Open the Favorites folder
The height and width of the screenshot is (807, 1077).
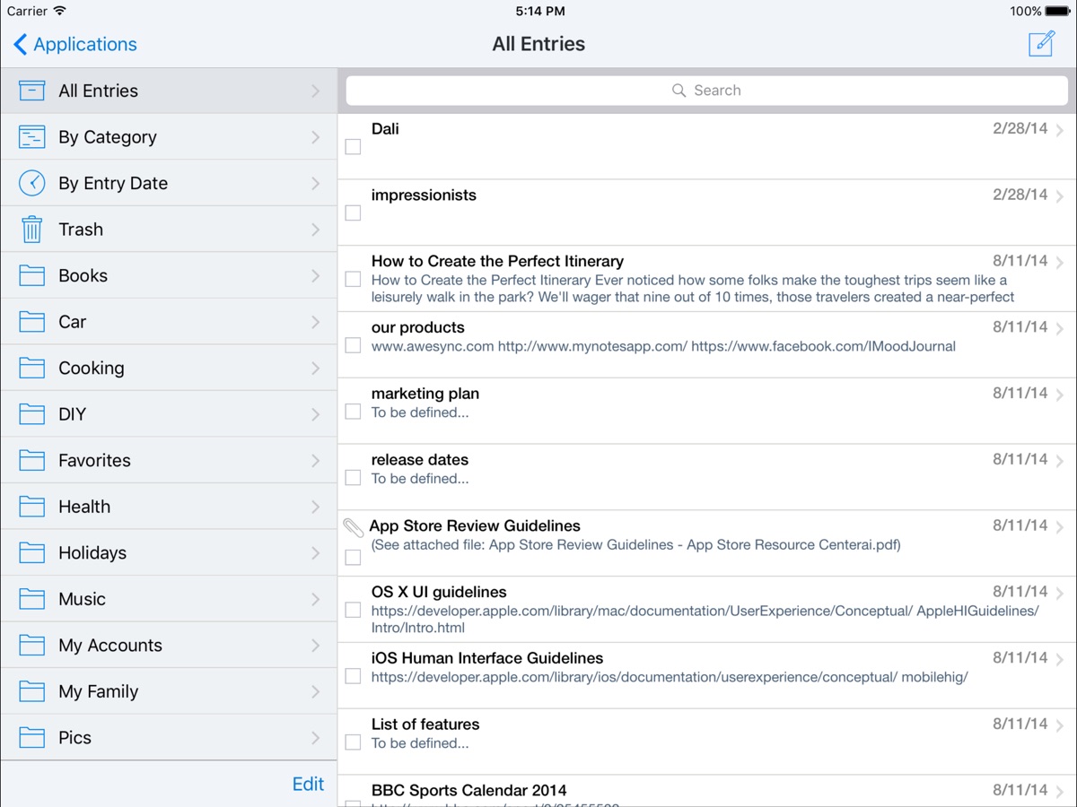click(94, 460)
